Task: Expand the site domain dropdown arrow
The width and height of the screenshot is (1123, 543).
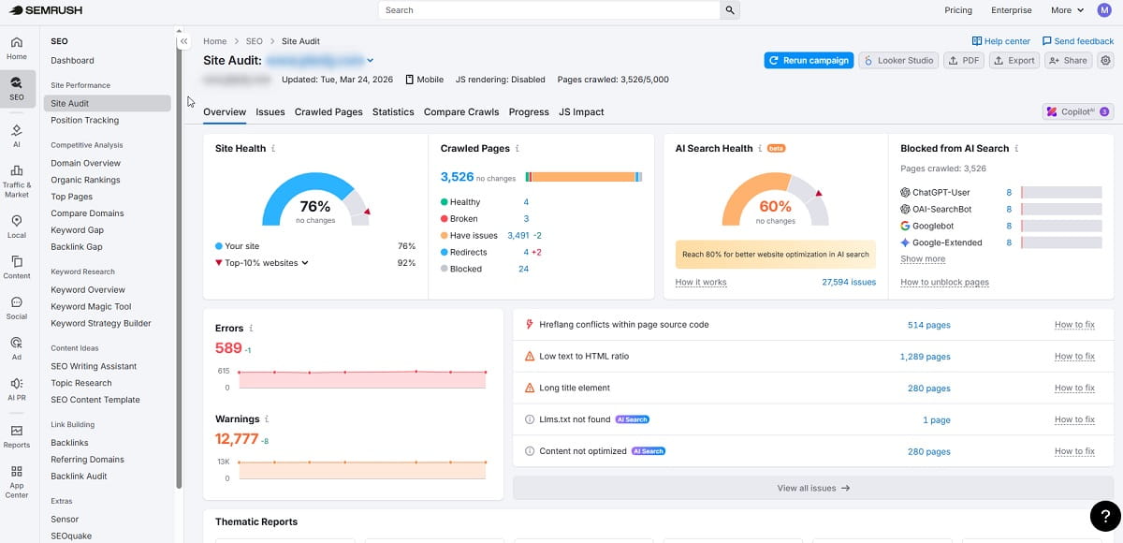Action: pos(371,61)
